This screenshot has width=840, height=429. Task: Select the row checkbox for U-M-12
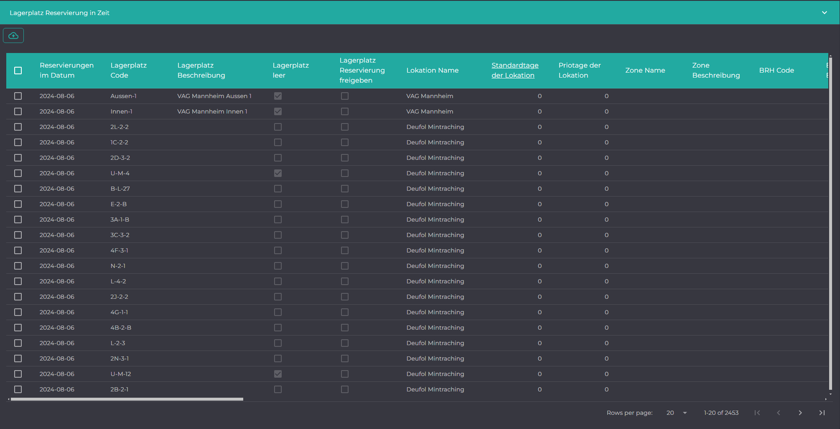click(x=18, y=374)
